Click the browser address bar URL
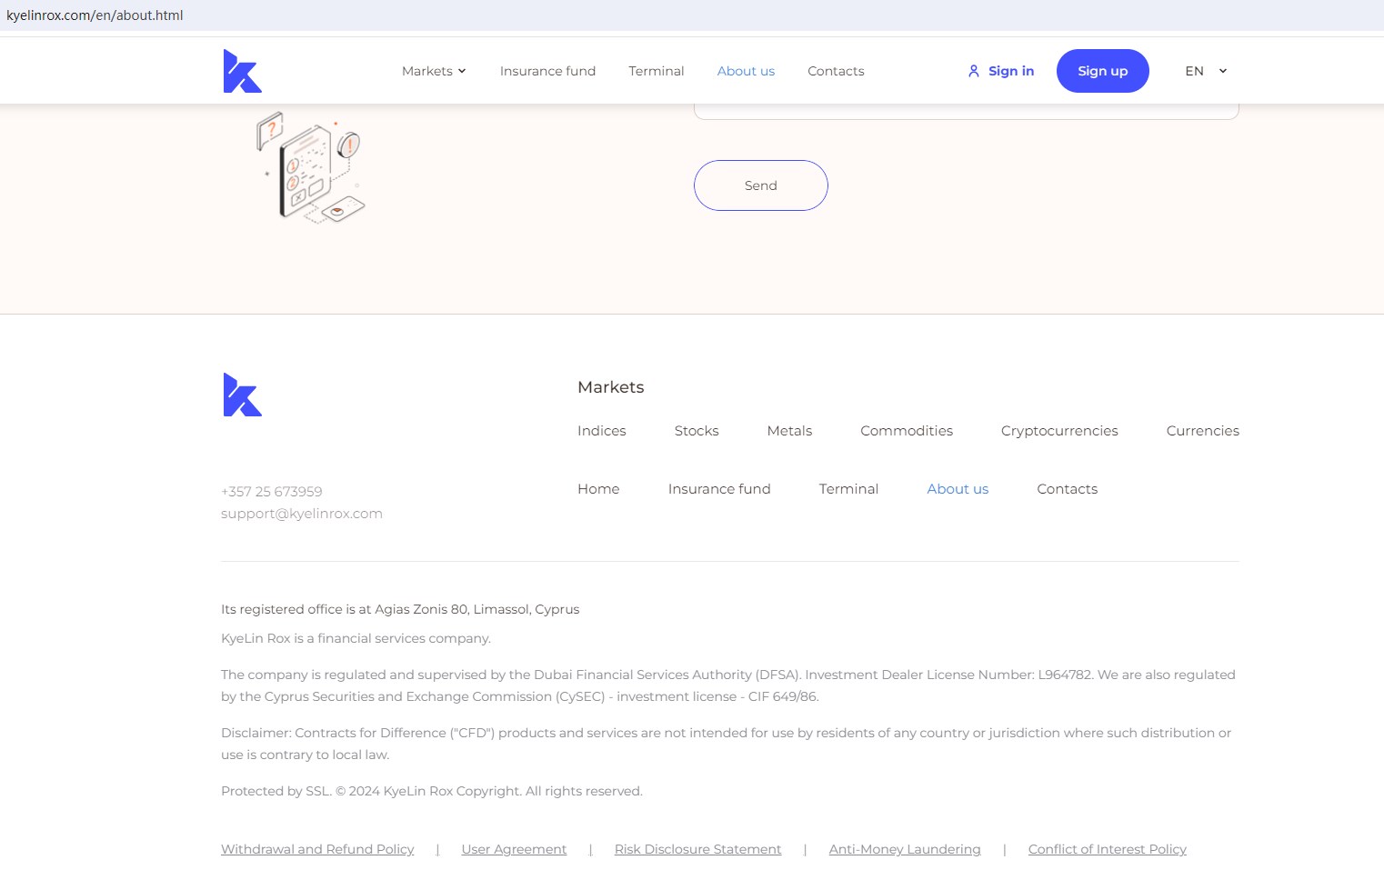This screenshot has height=870, width=1384. pos(95,15)
